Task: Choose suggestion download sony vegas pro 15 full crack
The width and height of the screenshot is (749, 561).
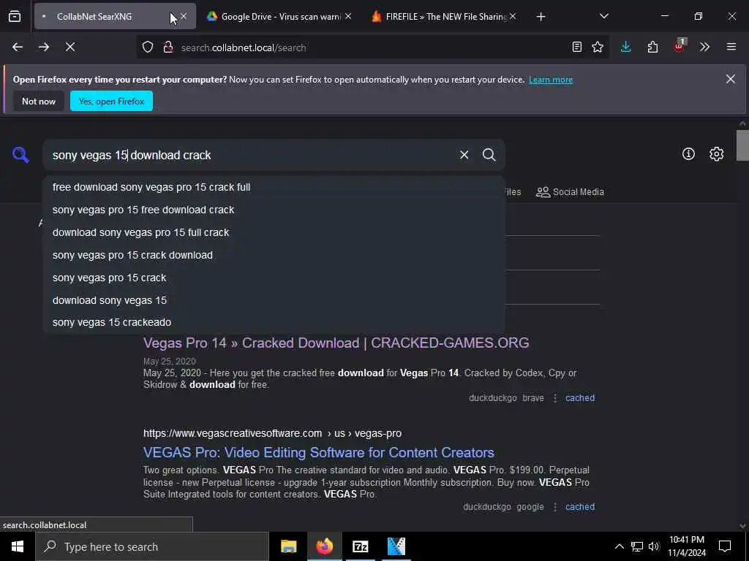Action: click(274, 232)
